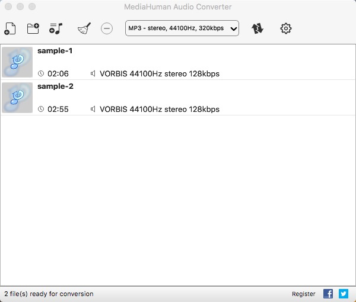
Task: Click the 02:06 duration of sample-1
Action: (x=58, y=74)
